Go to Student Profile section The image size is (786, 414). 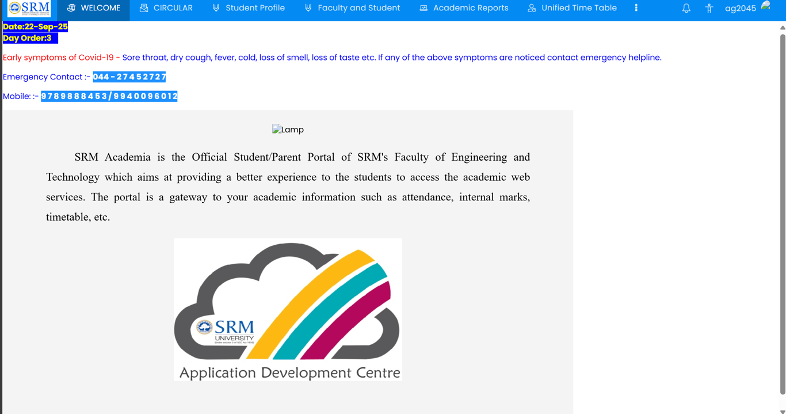(x=249, y=9)
